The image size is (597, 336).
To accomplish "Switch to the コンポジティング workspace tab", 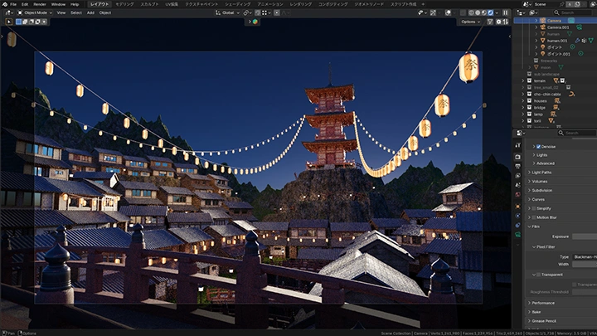I will tap(332, 4).
